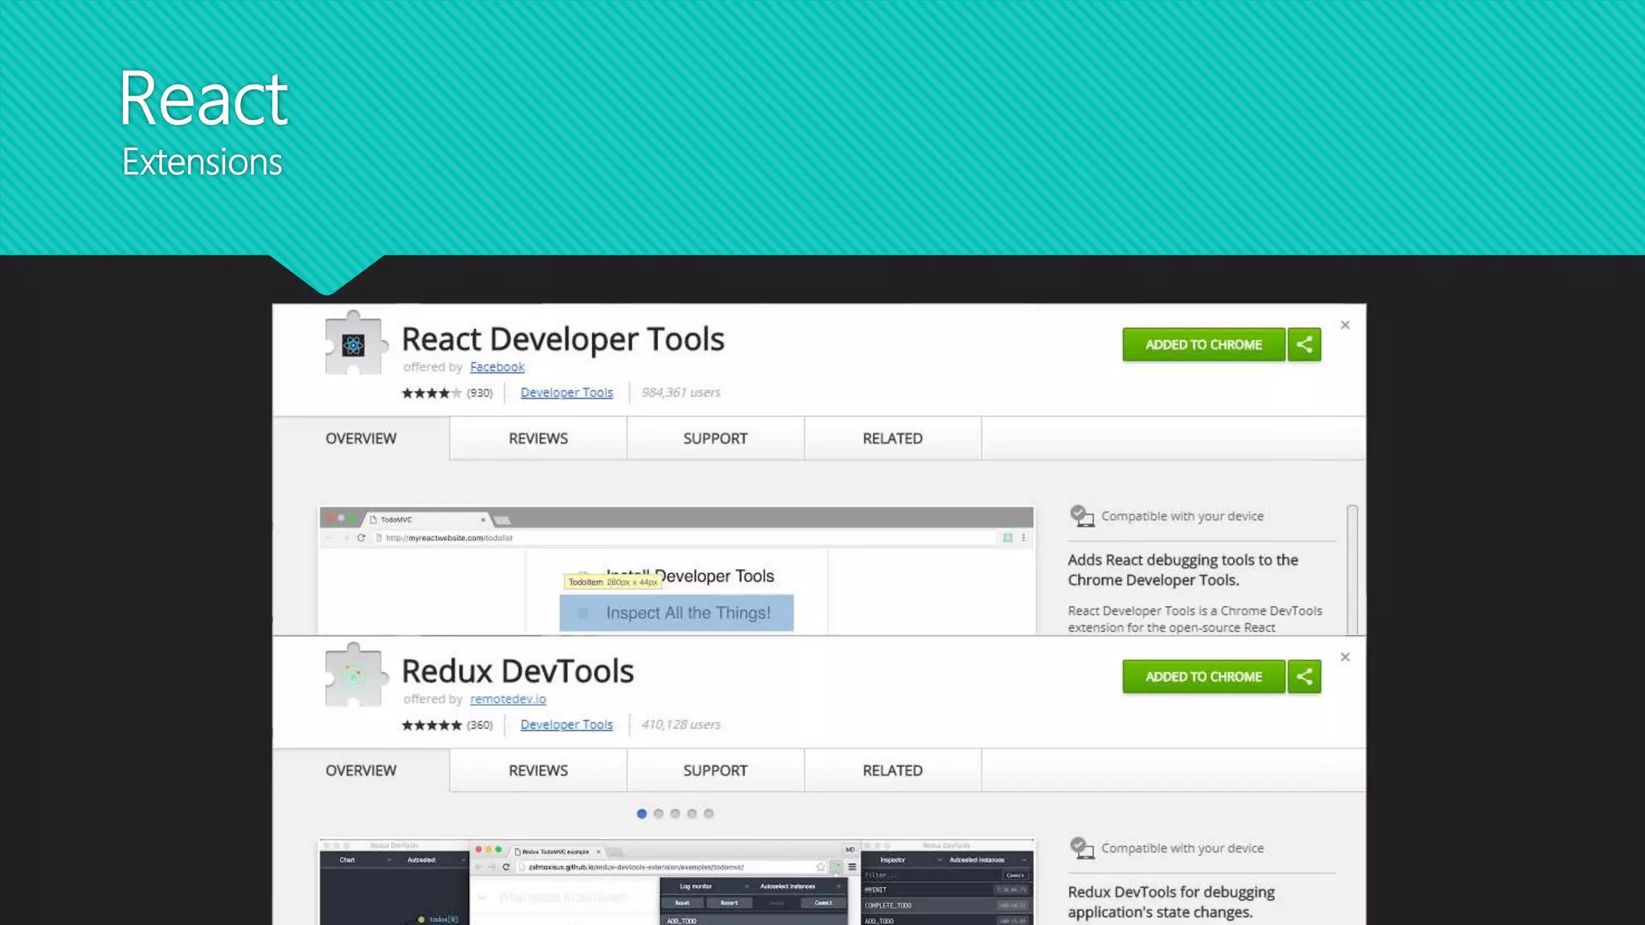Click the (930) review count

click(480, 393)
